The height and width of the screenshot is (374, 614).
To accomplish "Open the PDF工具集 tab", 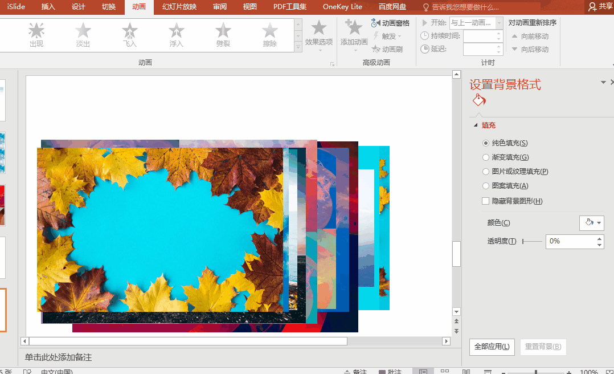I will (x=290, y=7).
